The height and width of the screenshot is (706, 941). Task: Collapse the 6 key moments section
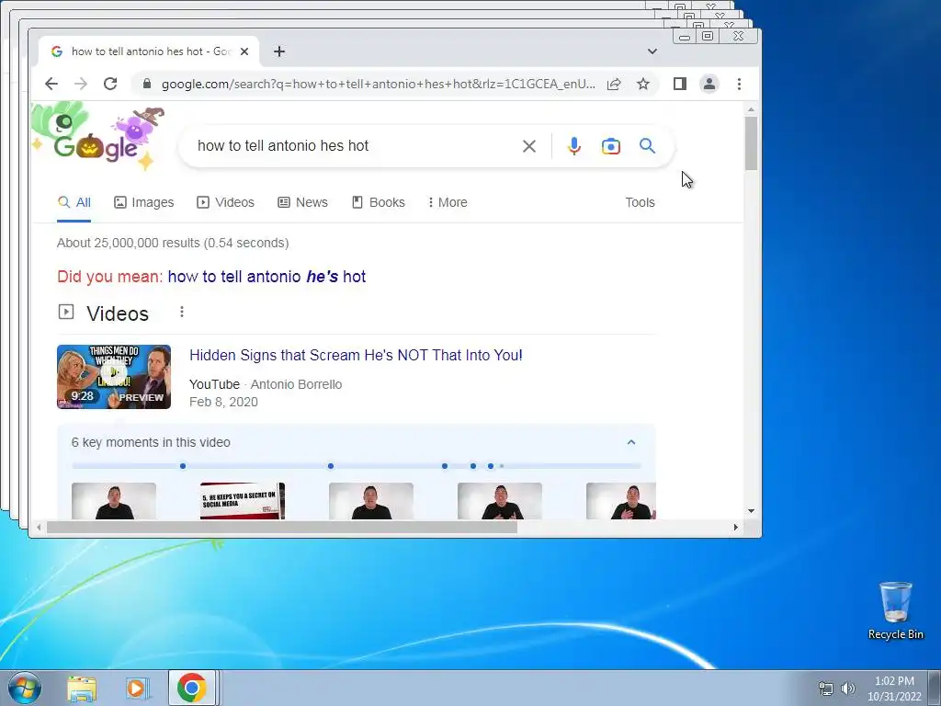click(x=631, y=442)
